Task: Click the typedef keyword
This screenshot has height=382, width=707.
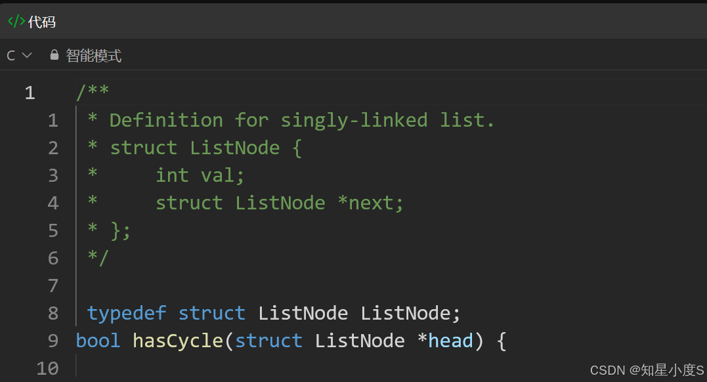Action: 127,314
